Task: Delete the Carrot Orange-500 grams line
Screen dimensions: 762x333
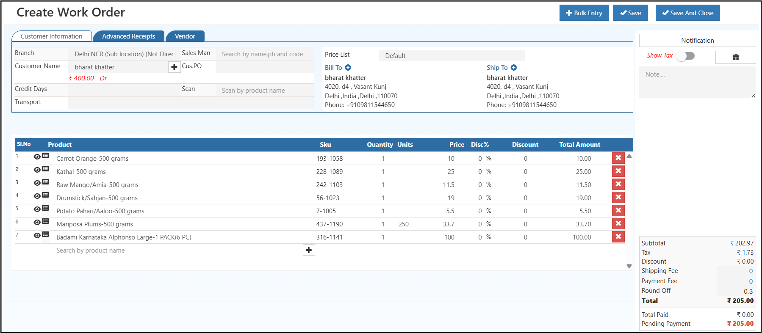Action: click(618, 158)
